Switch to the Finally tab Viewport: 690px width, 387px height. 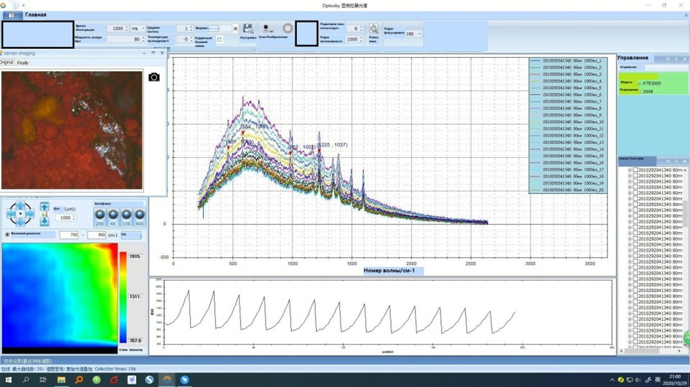pyautogui.click(x=23, y=63)
